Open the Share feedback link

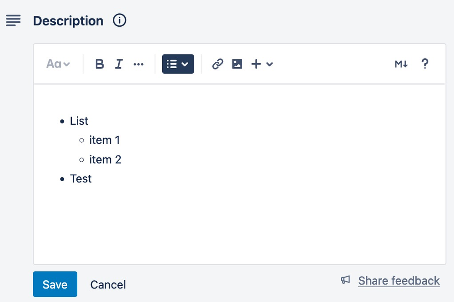coord(399,281)
